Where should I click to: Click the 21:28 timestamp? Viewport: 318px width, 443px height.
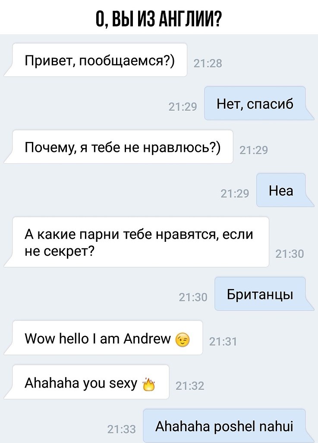208,63
